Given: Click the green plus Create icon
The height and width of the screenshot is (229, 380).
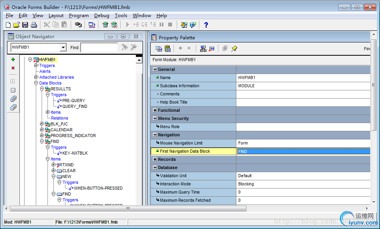Looking at the screenshot, I should (x=13, y=59).
